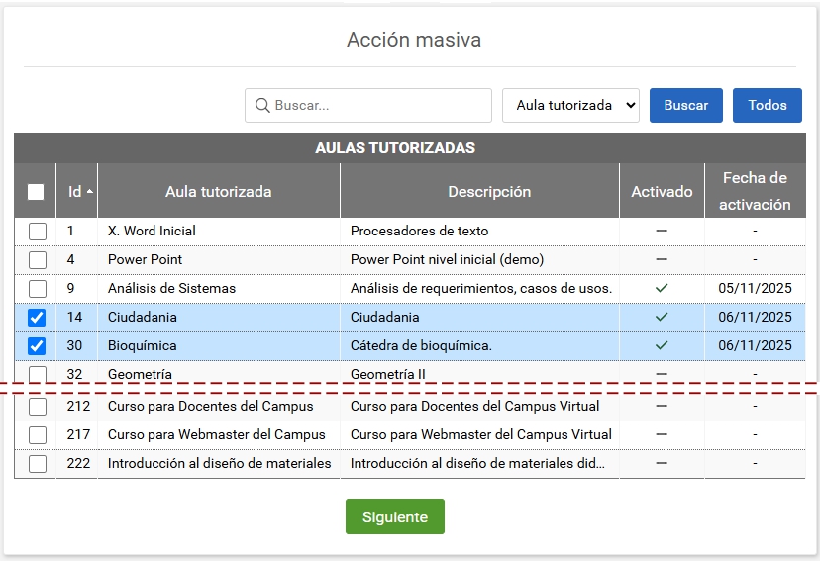Click the dash icon for X. Word Inicial
The image size is (820, 561).
(x=662, y=231)
